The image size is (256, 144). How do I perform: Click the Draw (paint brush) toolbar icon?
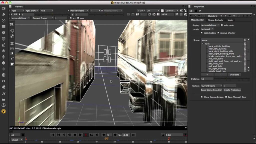[x=3, y=14]
